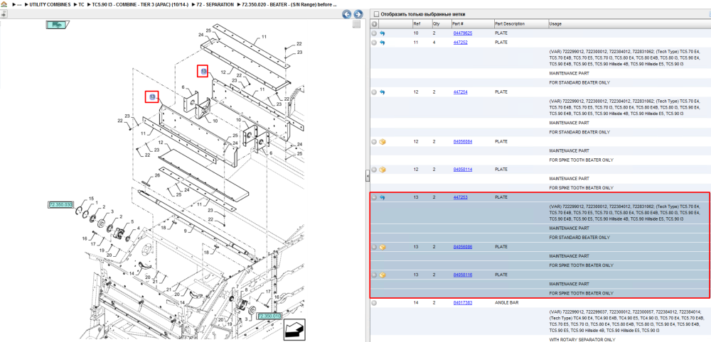Collapse panel using the splitter arrow handle

pos(368,177)
